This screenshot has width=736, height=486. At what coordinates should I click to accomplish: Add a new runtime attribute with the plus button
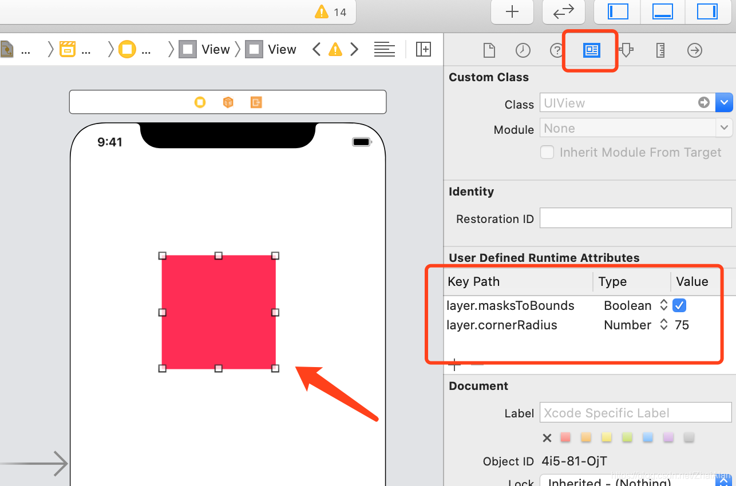[x=454, y=364]
